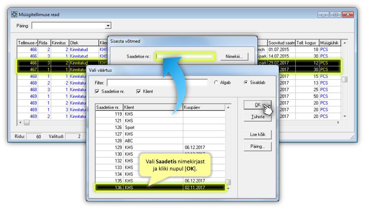Select shipment row 121 KHS

click(160, 121)
